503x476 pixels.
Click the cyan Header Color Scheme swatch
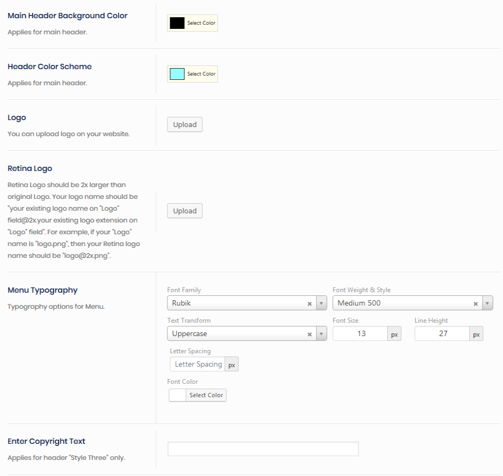pyautogui.click(x=177, y=74)
